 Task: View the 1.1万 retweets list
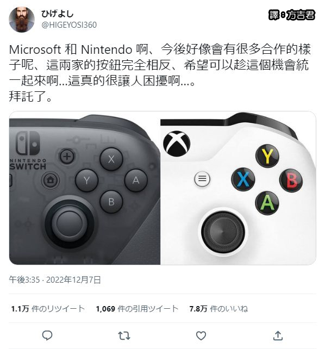(48, 309)
